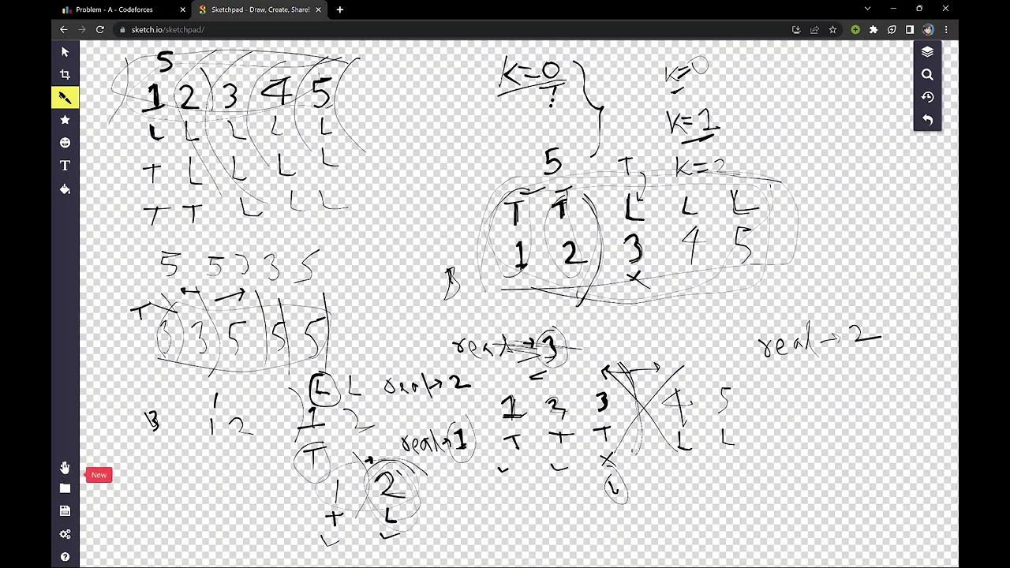Open the help question mark

(65, 557)
